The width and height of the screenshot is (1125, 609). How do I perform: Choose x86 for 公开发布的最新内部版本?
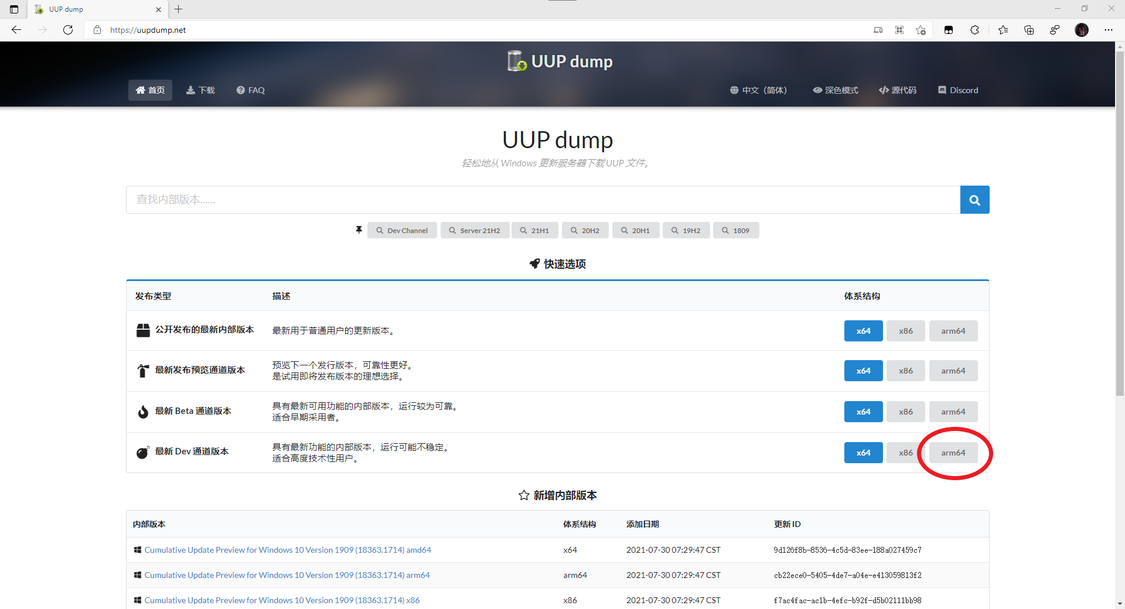pos(906,331)
